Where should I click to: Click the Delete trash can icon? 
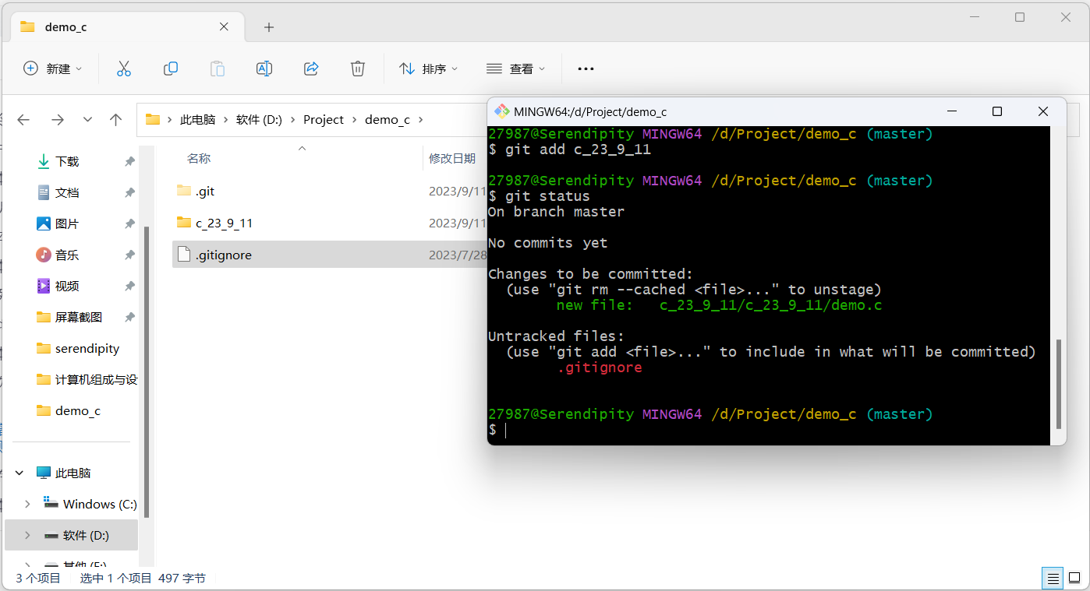358,69
